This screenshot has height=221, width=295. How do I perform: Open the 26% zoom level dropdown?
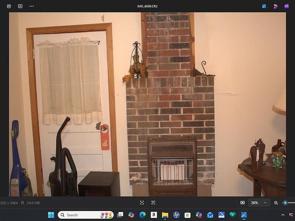[259, 203]
